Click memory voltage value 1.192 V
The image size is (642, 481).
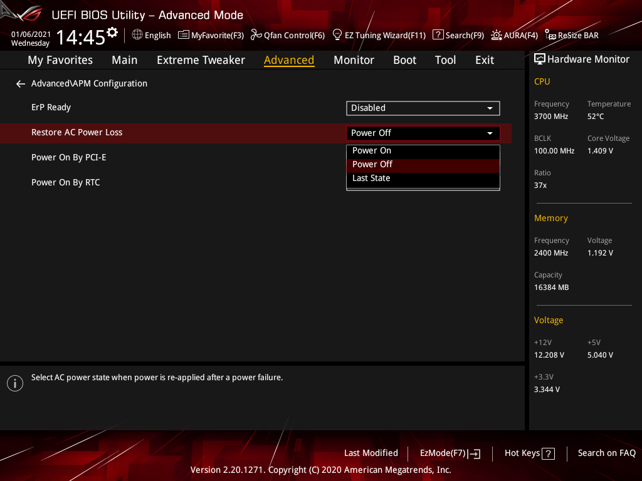(x=600, y=253)
